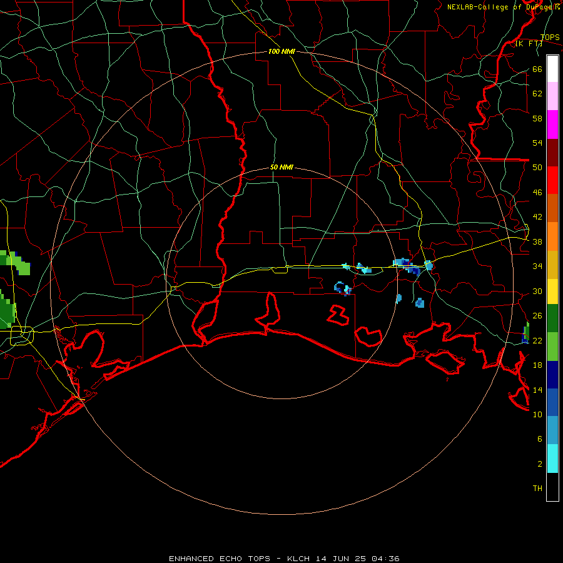Viewport: 563px width, 563px height.
Task: Click the 38 legend value
Action: coord(537,241)
